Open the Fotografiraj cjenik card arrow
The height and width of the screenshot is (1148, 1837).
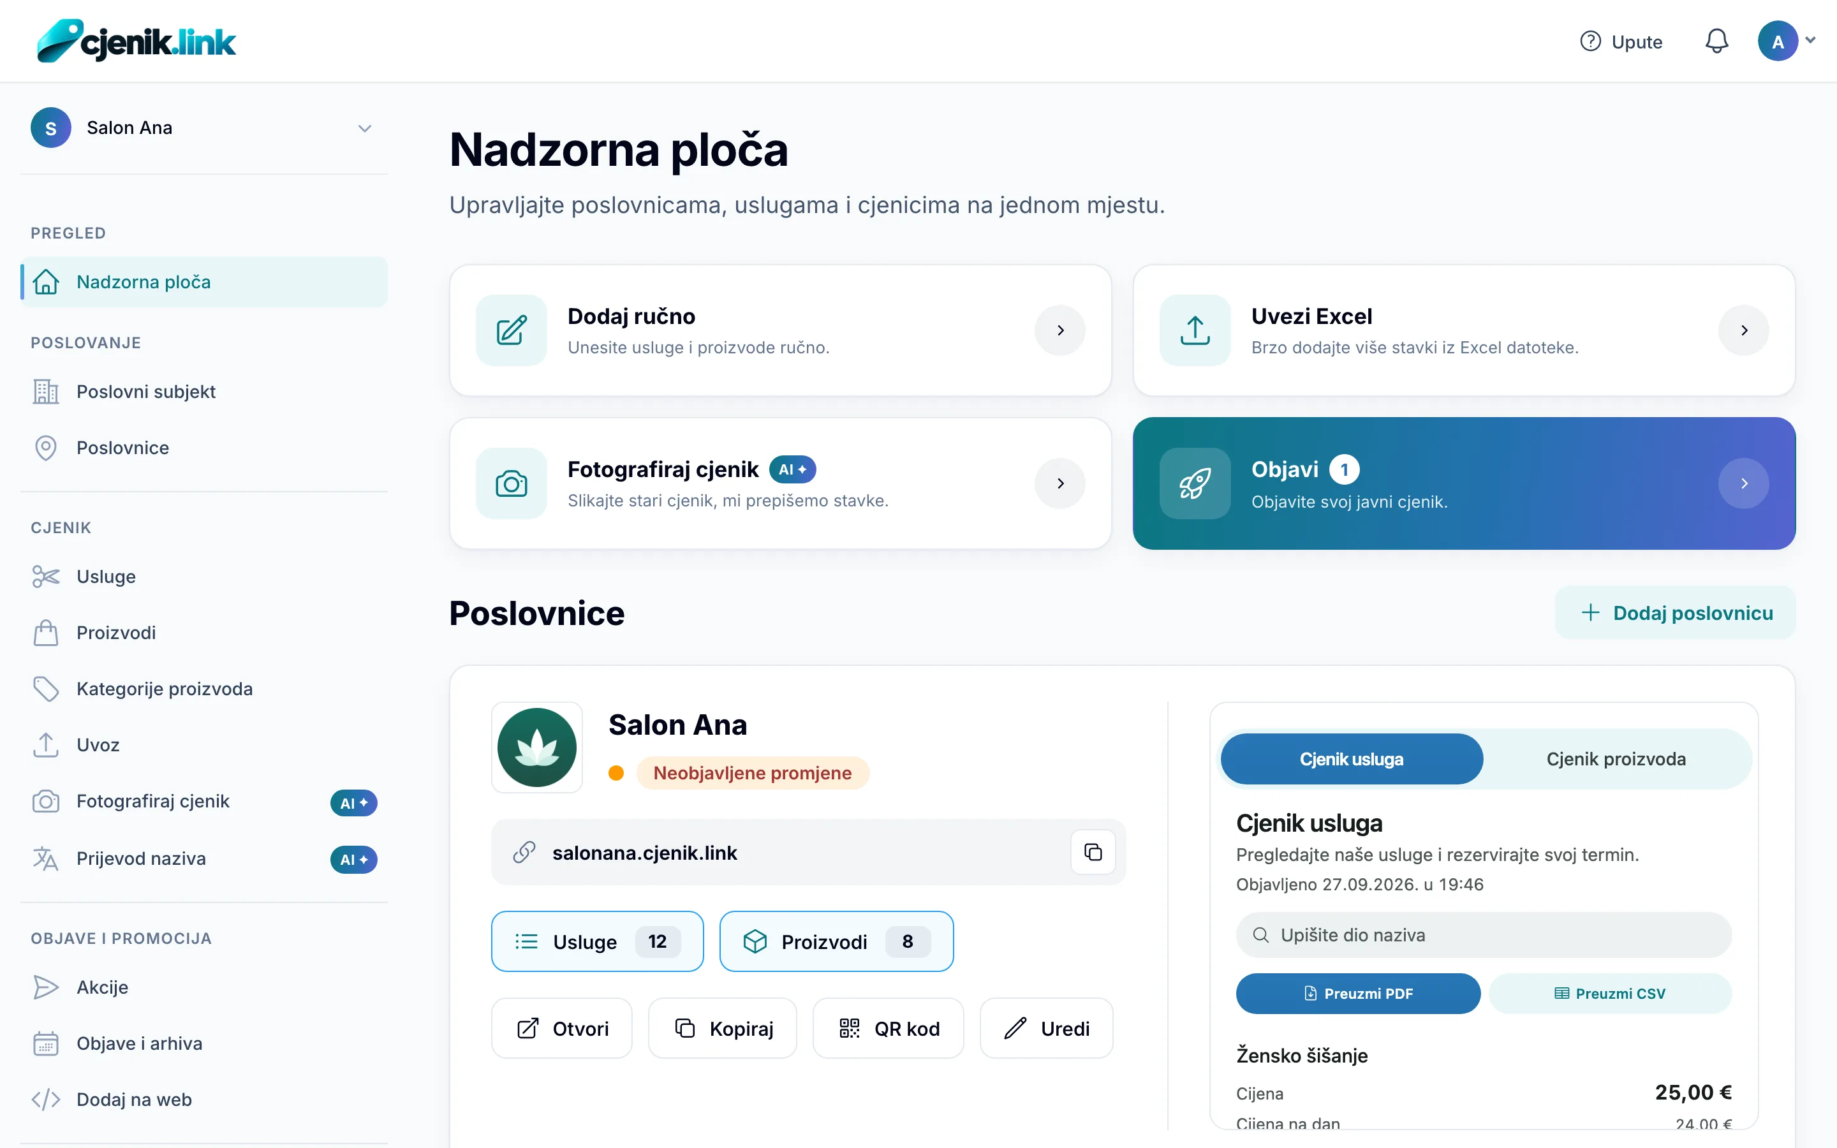[1061, 483]
